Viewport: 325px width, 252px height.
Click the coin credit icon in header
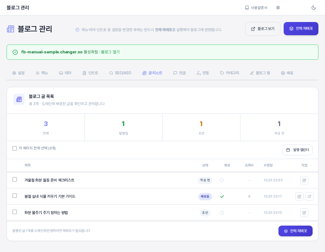click(278, 8)
